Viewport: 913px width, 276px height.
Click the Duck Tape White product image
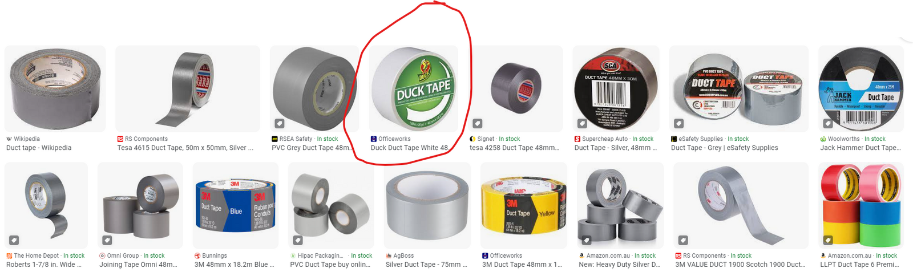[413, 89]
